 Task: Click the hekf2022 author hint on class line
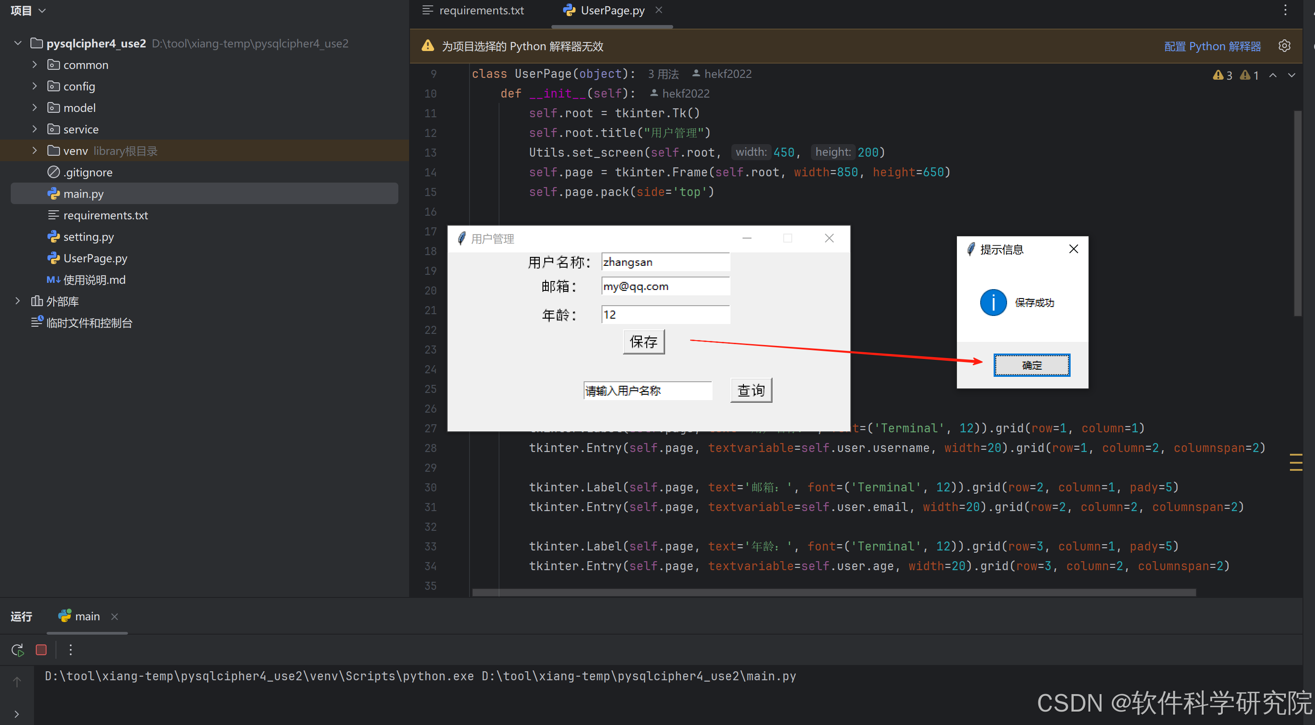[x=722, y=73]
